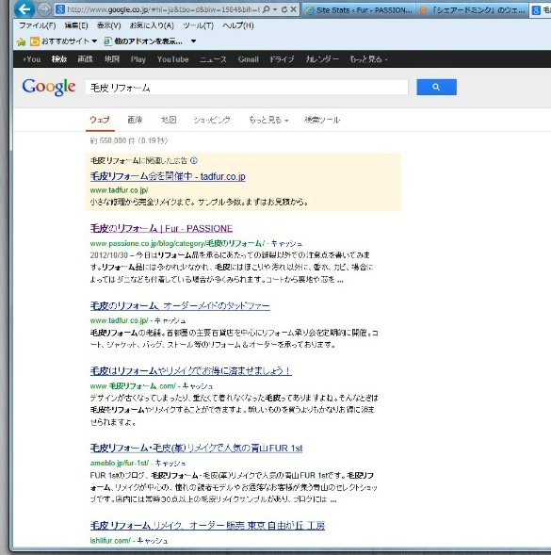Stop loading with the X icon
The height and width of the screenshot is (555, 551).
tap(293, 9)
